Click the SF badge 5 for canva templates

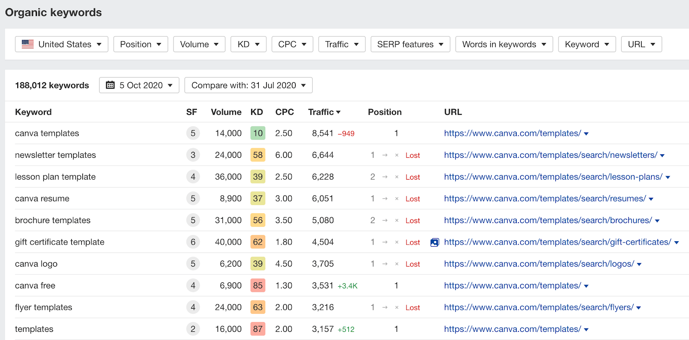(x=193, y=133)
